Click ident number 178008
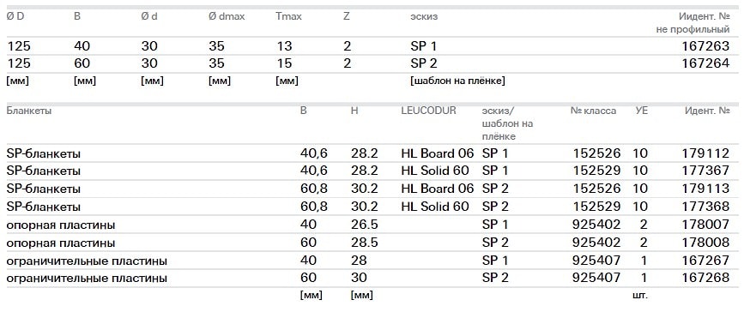 (x=705, y=243)
